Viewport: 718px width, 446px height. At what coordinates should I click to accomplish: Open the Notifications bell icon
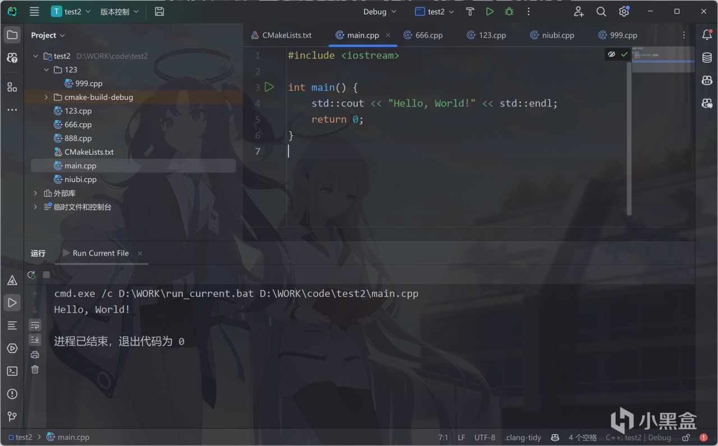707,35
